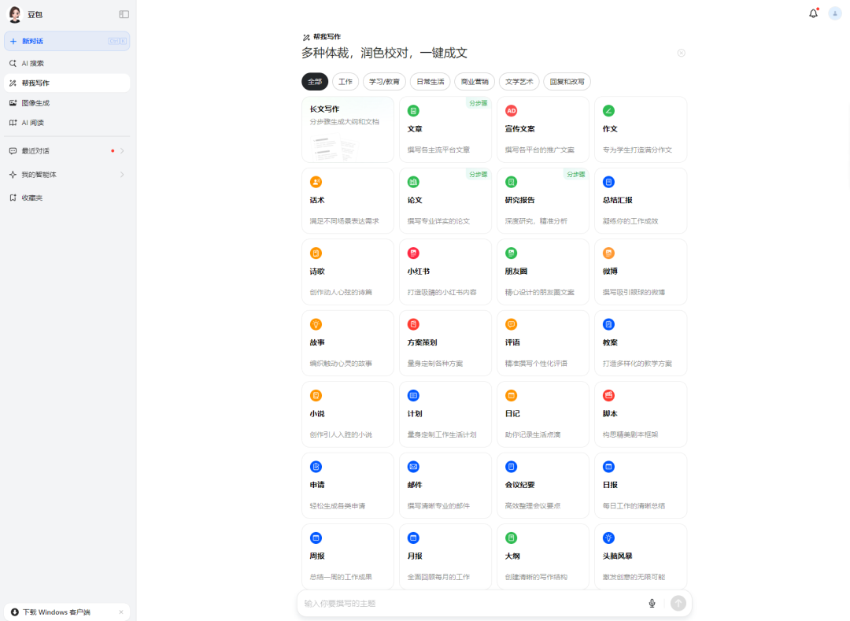
Task: Collapse the sidebar panel
Action: [x=123, y=13]
